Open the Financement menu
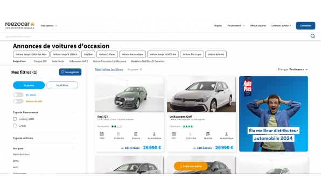Screen dimensions: 321x194 236,26
